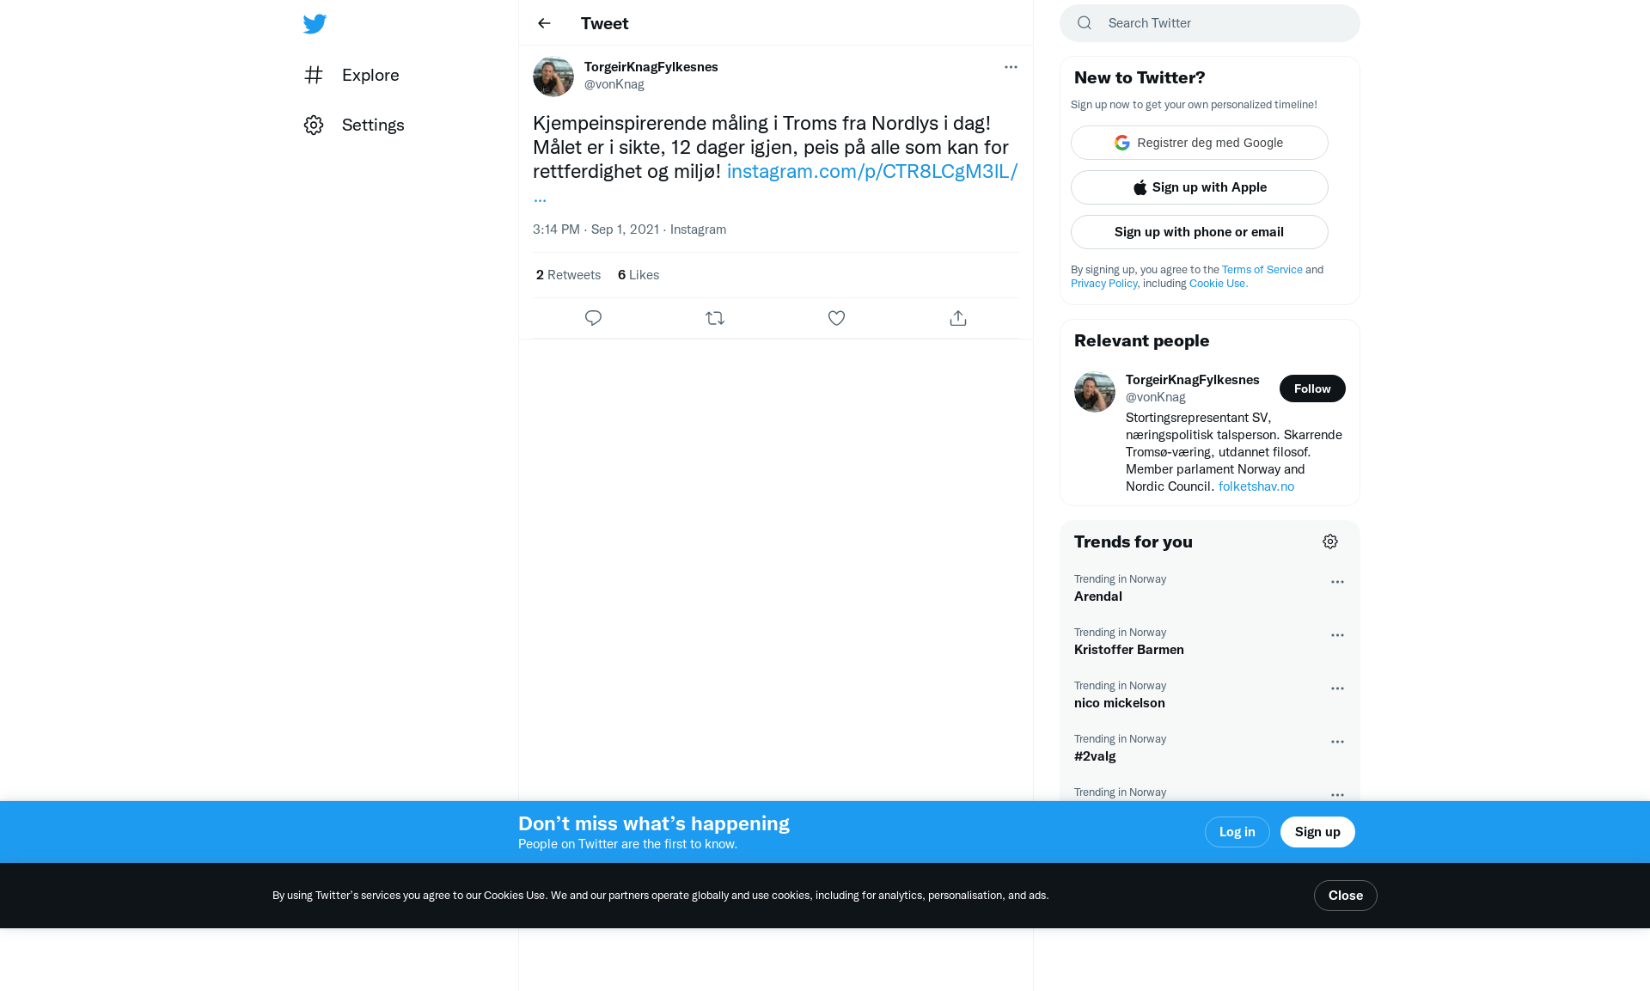The height and width of the screenshot is (991, 1650).
Task: Open Settings in the sidebar
Action: (x=354, y=125)
